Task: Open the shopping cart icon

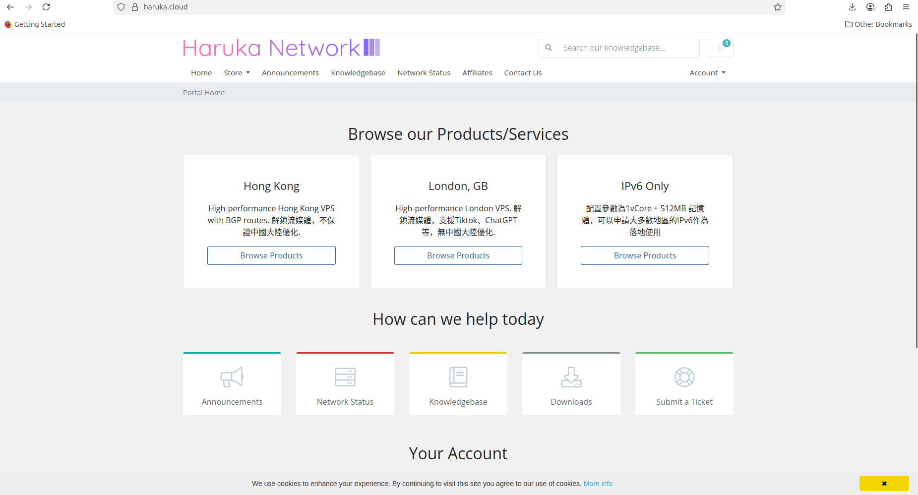Action: pos(721,48)
